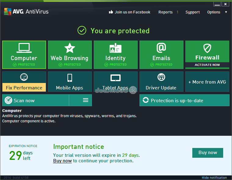Open Emails at-sign icon

[161, 48]
